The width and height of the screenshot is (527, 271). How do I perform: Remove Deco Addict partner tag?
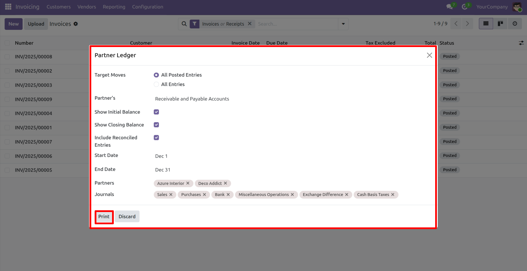[225, 183]
